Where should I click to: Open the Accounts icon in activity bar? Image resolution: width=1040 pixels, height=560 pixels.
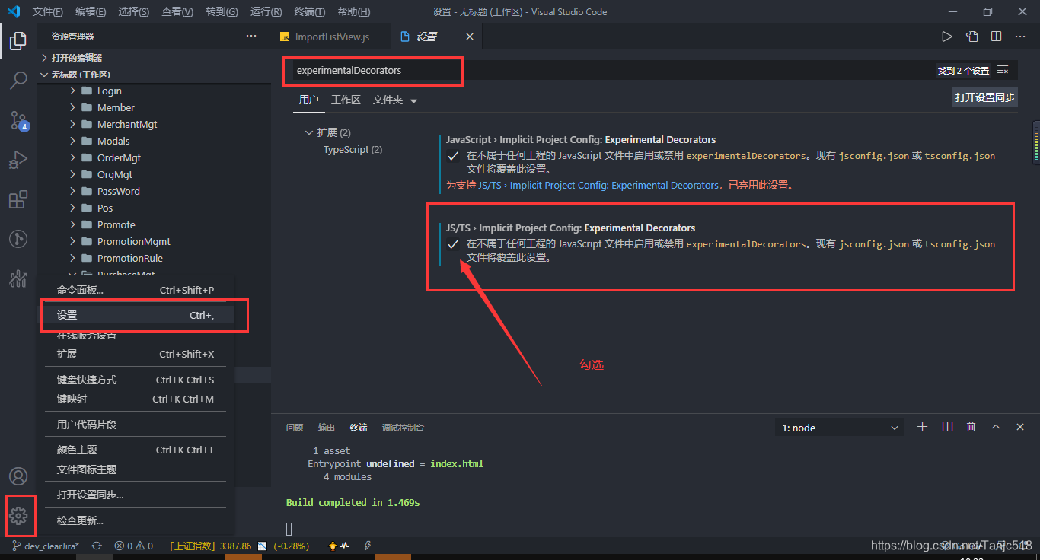pos(18,476)
